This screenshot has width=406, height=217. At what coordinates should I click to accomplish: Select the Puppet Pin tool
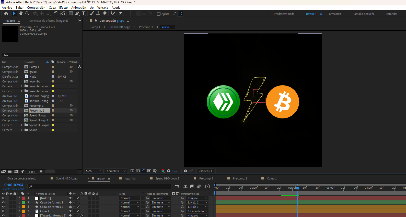tap(121, 14)
